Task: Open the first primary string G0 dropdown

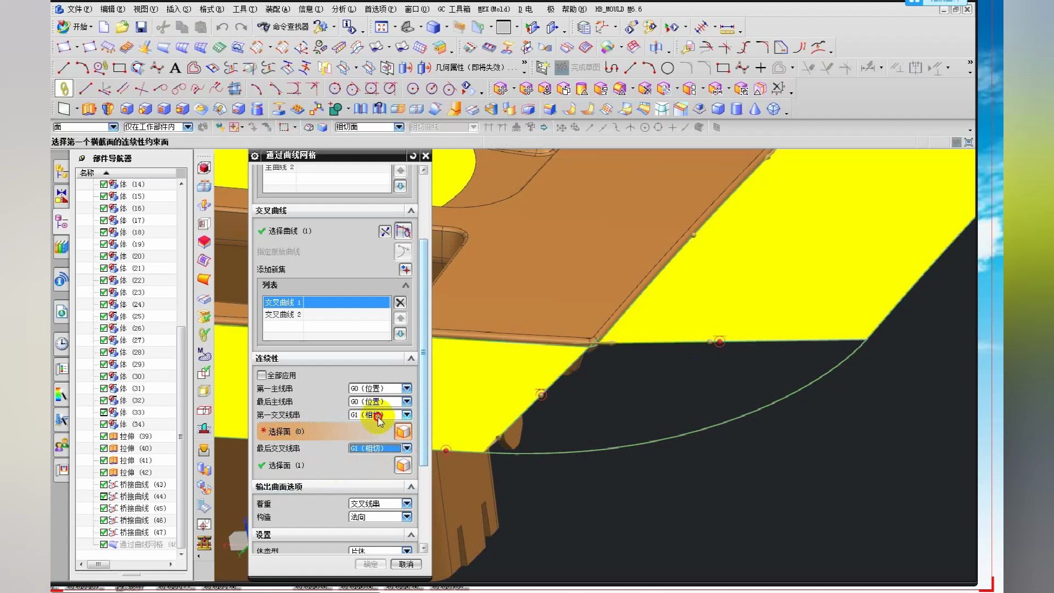Action: (x=407, y=389)
